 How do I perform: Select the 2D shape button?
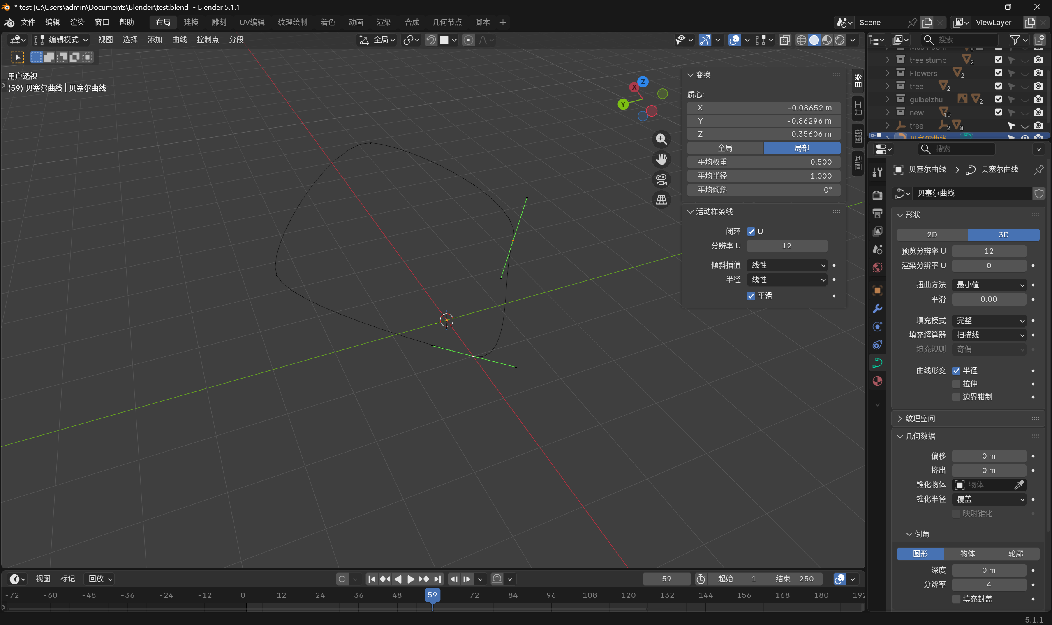[932, 234]
